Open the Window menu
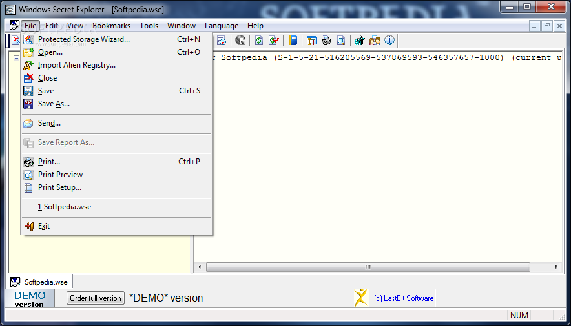This screenshot has height=326, width=571. click(x=182, y=26)
